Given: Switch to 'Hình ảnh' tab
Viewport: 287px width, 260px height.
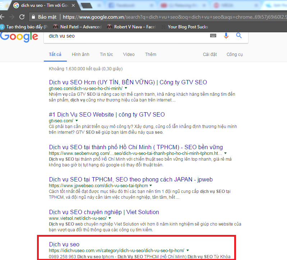Looking at the screenshot, I should (80, 55).
